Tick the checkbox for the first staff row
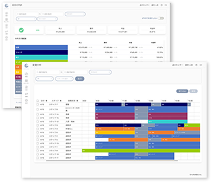 tap(38, 105)
